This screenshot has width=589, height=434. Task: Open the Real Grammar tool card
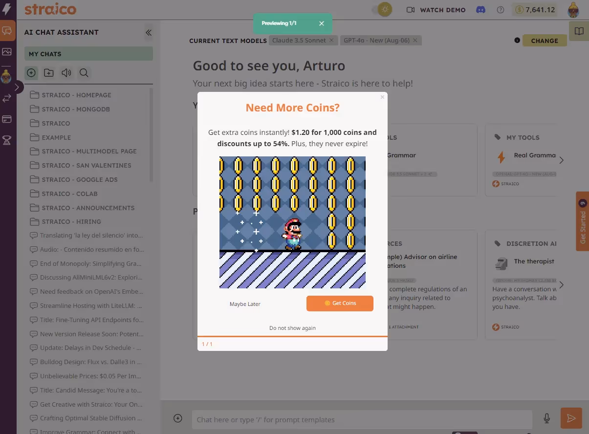tap(521, 160)
